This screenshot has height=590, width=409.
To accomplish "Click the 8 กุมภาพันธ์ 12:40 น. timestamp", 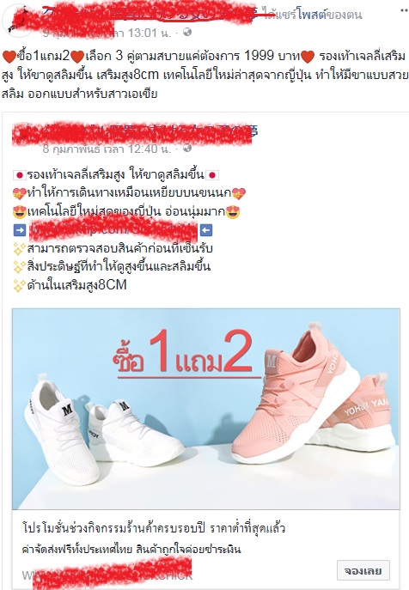I will [107, 149].
